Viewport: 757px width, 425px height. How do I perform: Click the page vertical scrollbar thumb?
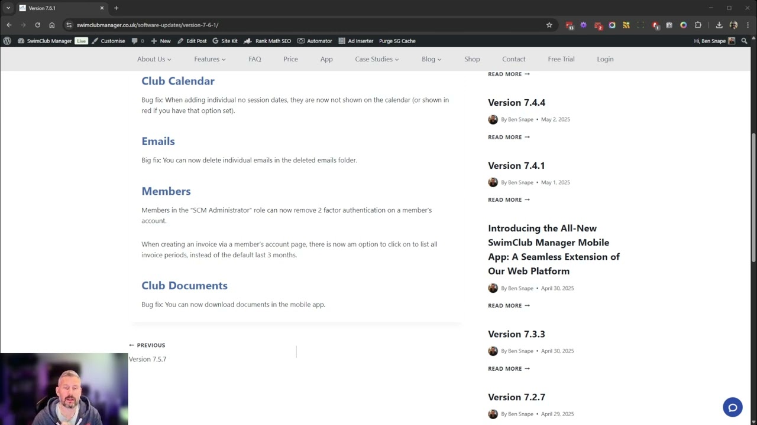pyautogui.click(x=753, y=198)
